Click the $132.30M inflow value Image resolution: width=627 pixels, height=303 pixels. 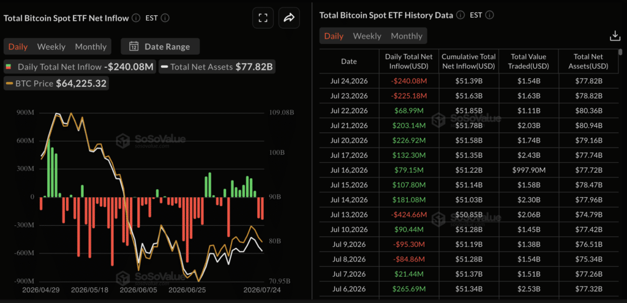(408, 155)
